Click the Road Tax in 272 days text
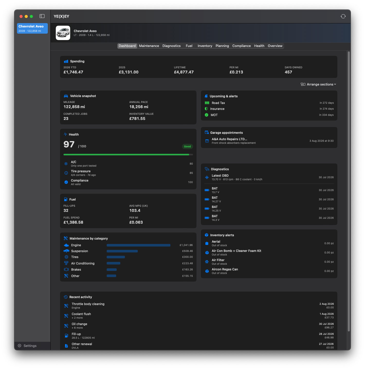 pyautogui.click(x=327, y=103)
